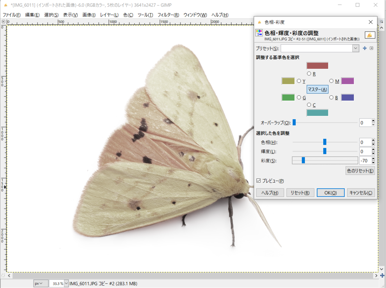Click the GIMP icon in the main title bar
386x288 pixels.
coord(6,5)
